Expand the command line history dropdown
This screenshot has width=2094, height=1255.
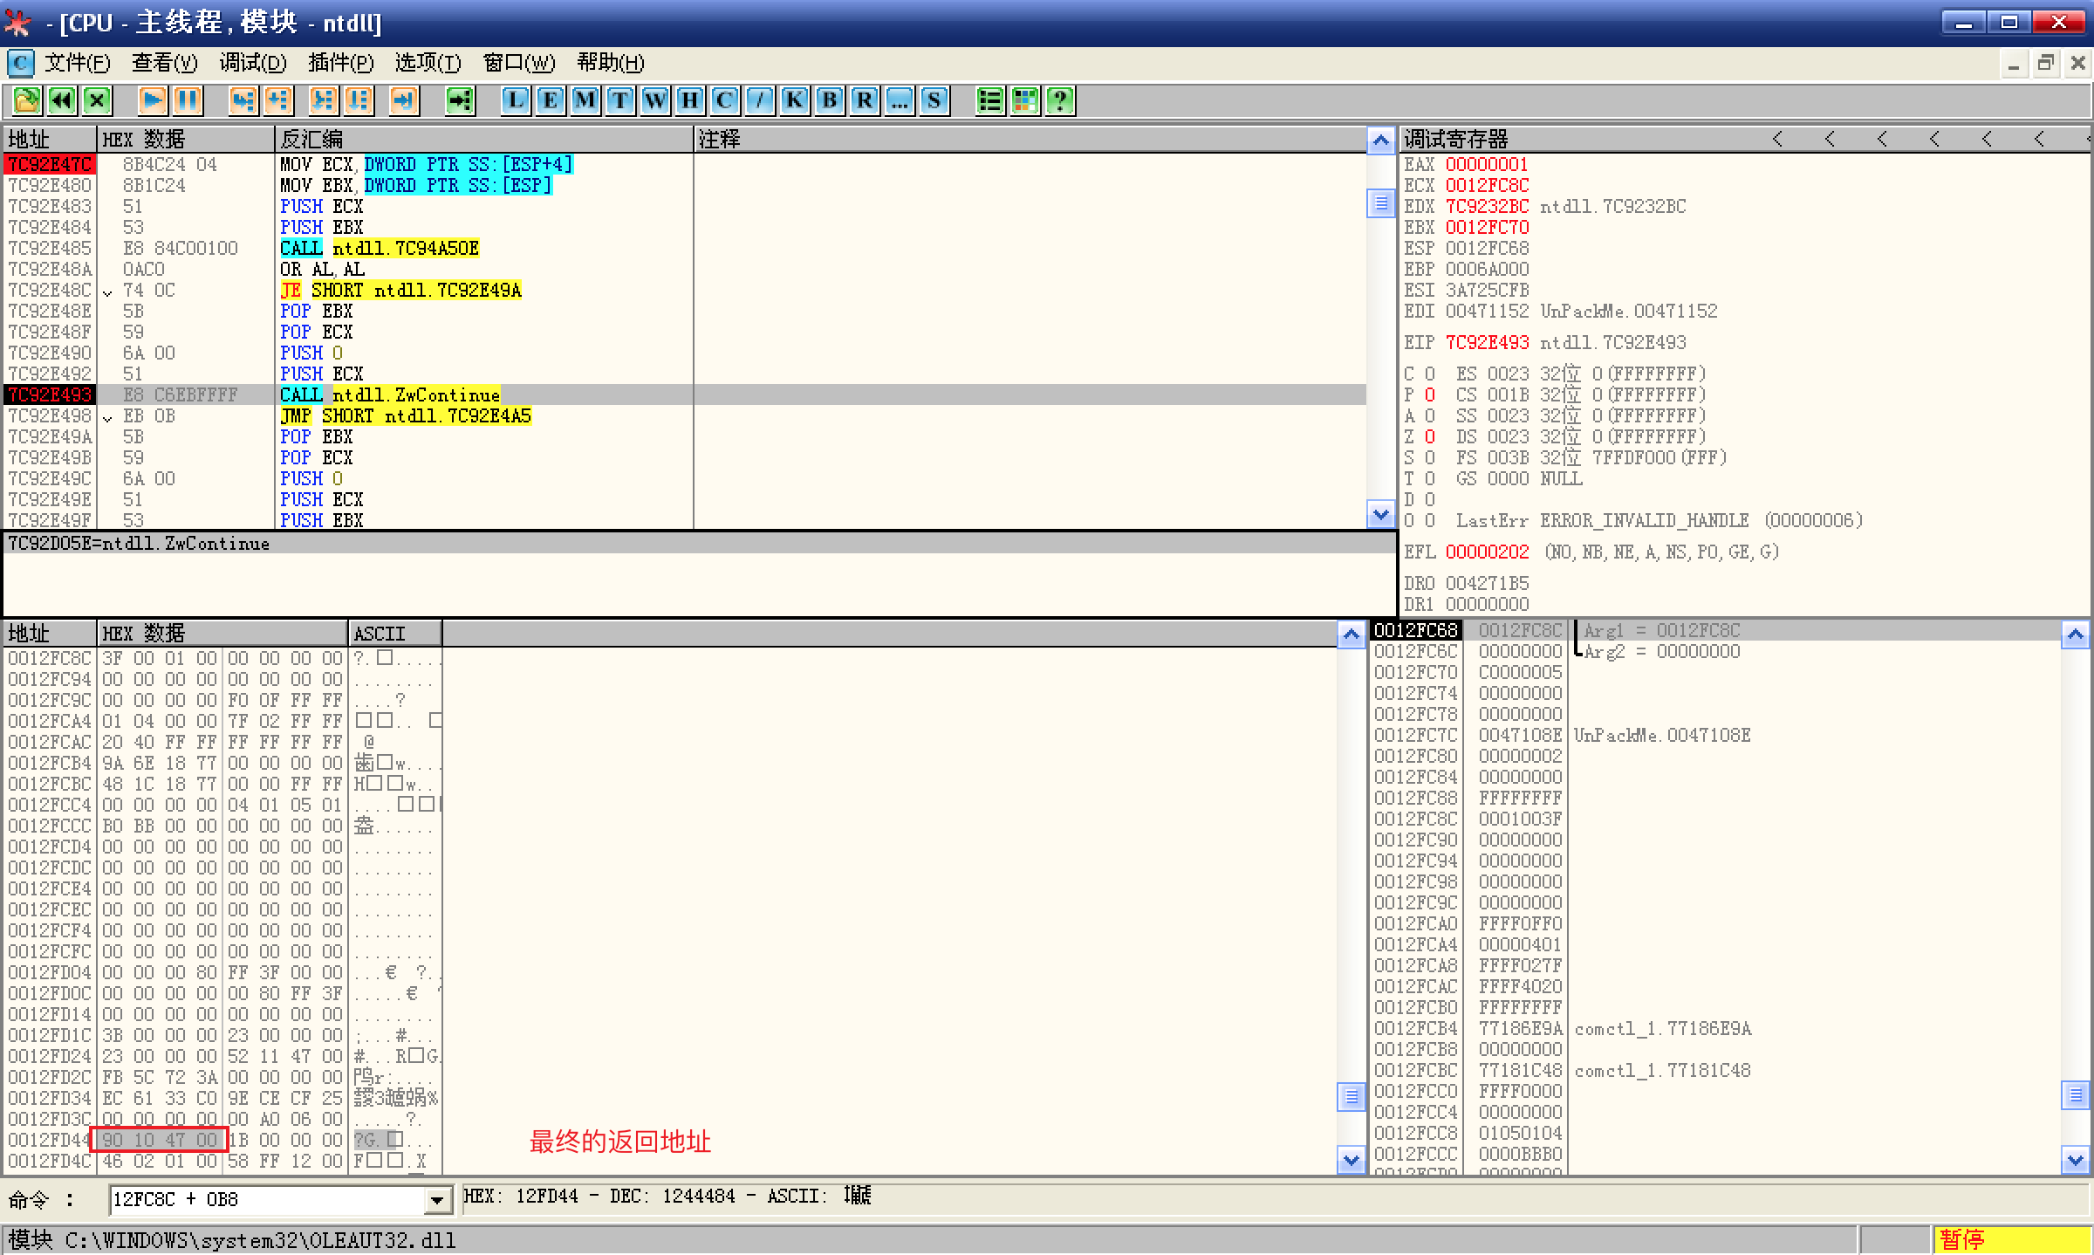click(x=437, y=1201)
